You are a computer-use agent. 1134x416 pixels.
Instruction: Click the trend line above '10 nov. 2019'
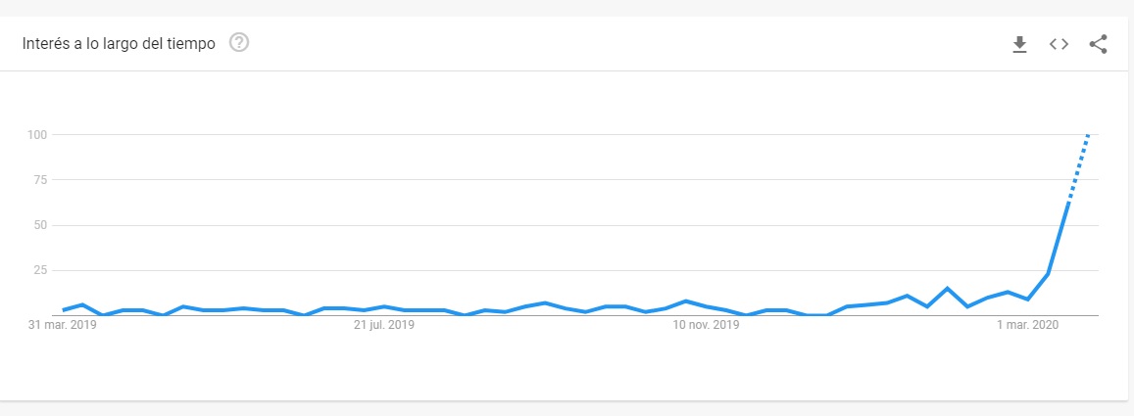tap(706, 306)
